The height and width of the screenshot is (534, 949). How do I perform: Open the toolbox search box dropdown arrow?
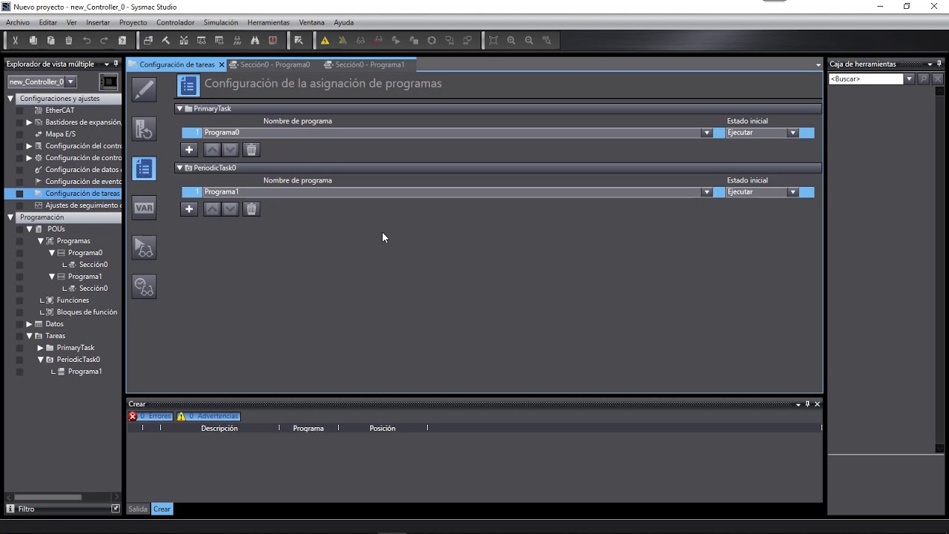(909, 79)
